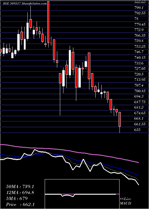Image resolution: width=149 pixels, height=209 pixels.
Task: Select the 681.2 price axis value
Action: 139,107
